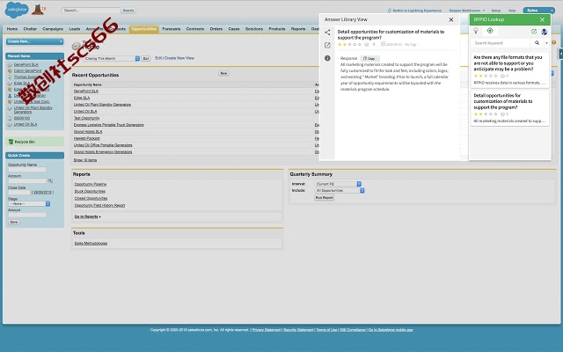Open the Chatter tab

pos(30,29)
